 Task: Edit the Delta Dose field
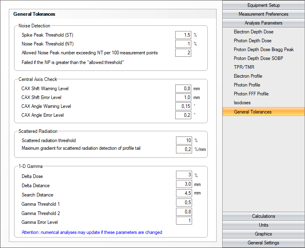point(184,175)
